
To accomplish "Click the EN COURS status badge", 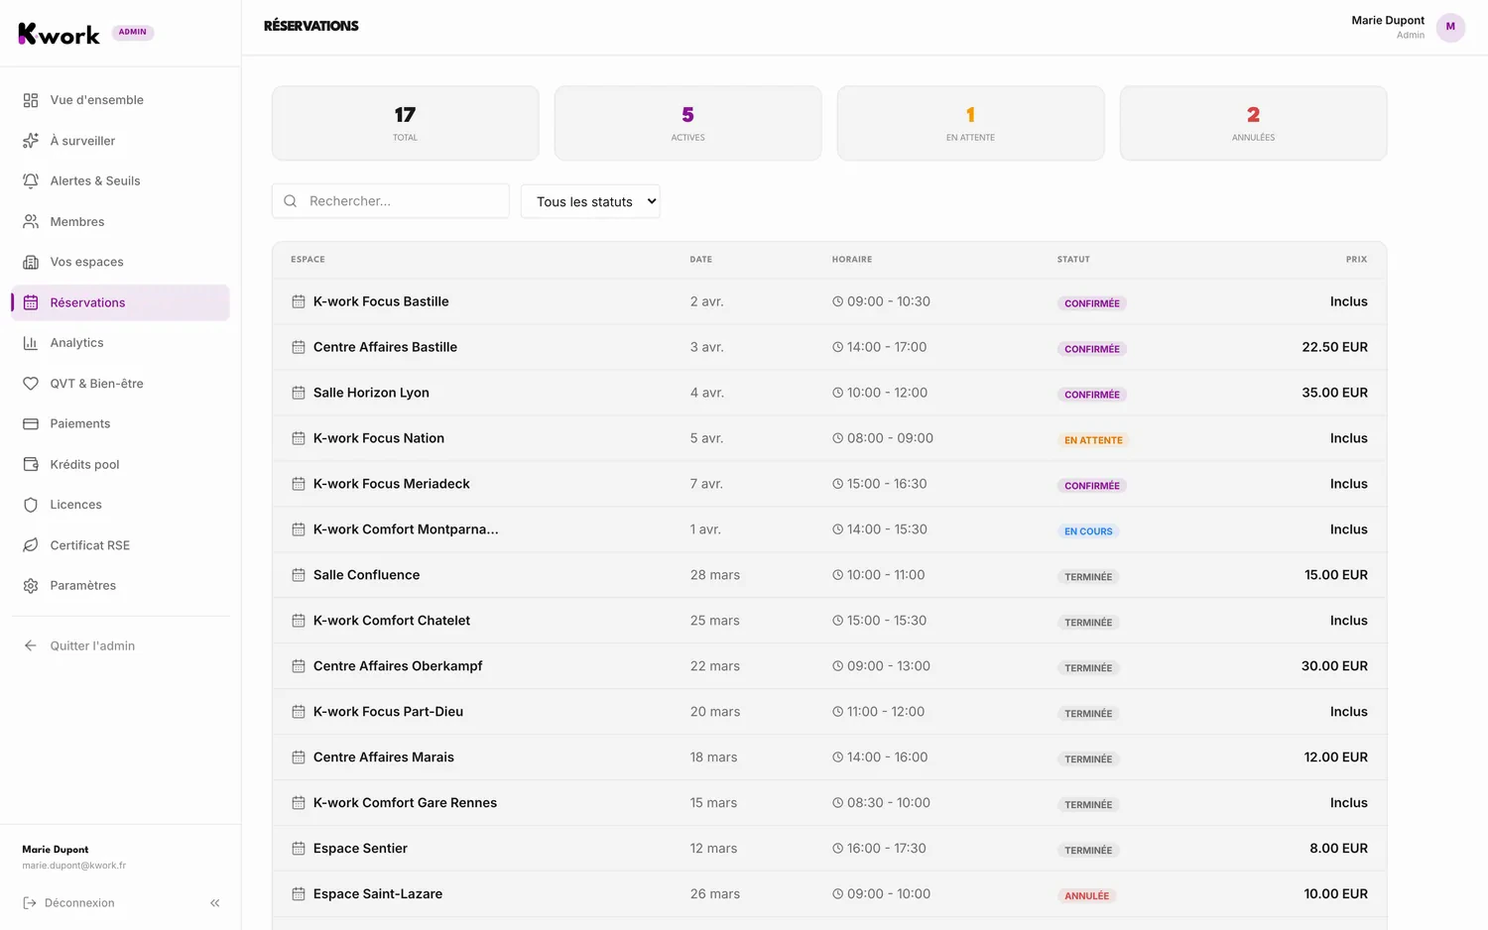I will [x=1088, y=531].
